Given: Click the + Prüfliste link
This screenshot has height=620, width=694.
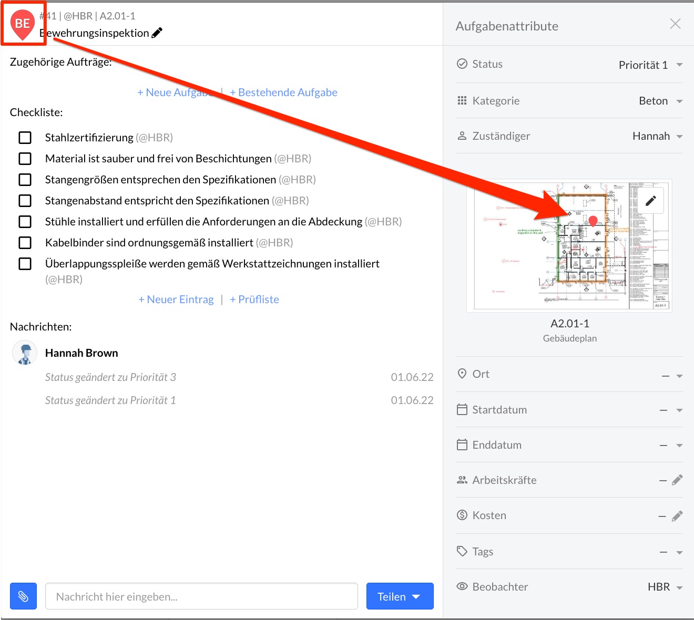Looking at the screenshot, I should coord(254,299).
